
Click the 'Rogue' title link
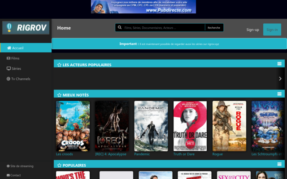(x=217, y=154)
